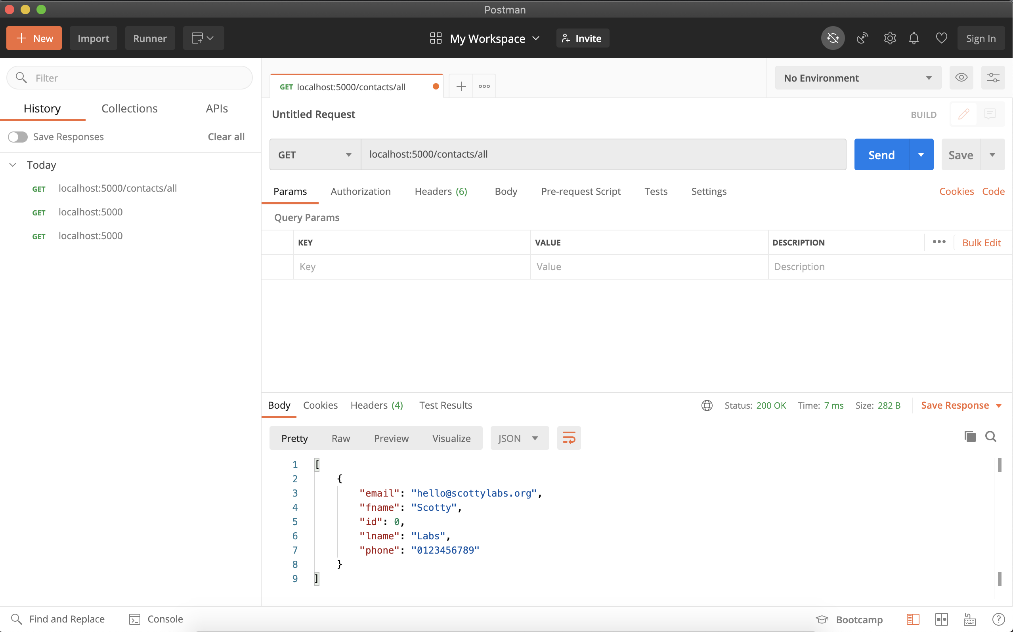Open the Cookies link
The image size is (1013, 632).
click(x=957, y=191)
